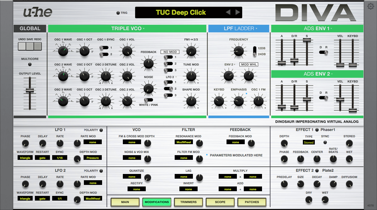Toggle the 12DB / 24DB filter slope switch
377x210 pixels.
(254, 51)
